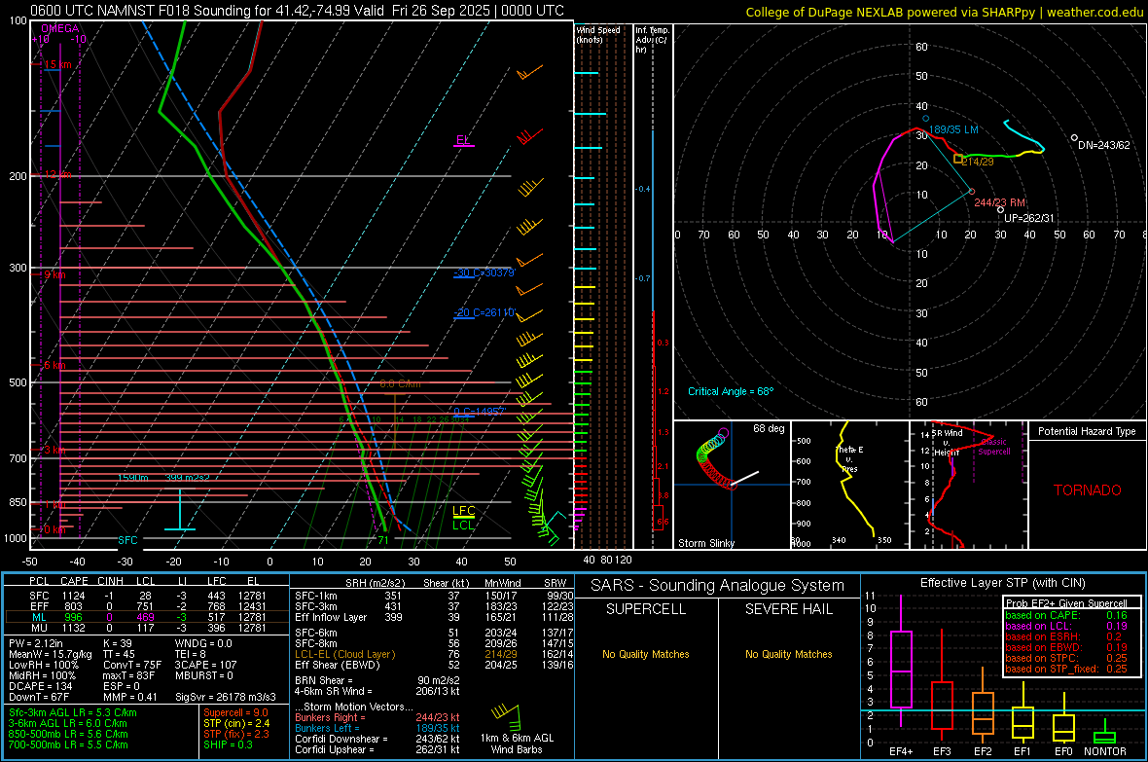The image size is (1148, 762).
Task: Click the 'Supercell = 9.0' composite value
Action: coord(235,712)
